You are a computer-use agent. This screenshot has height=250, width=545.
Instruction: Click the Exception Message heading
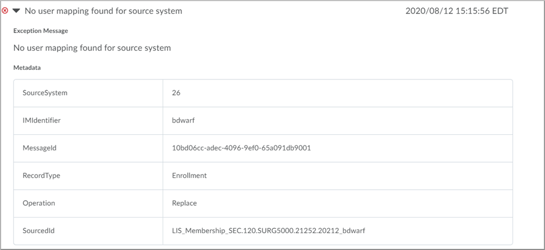(41, 31)
